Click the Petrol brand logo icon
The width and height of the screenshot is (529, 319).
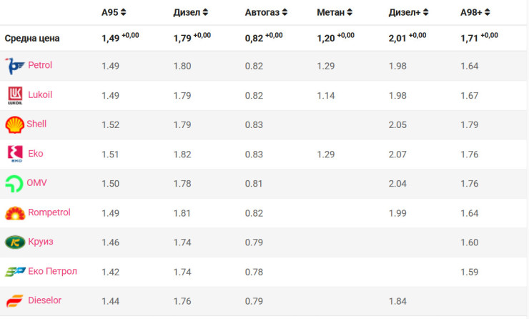click(15, 66)
